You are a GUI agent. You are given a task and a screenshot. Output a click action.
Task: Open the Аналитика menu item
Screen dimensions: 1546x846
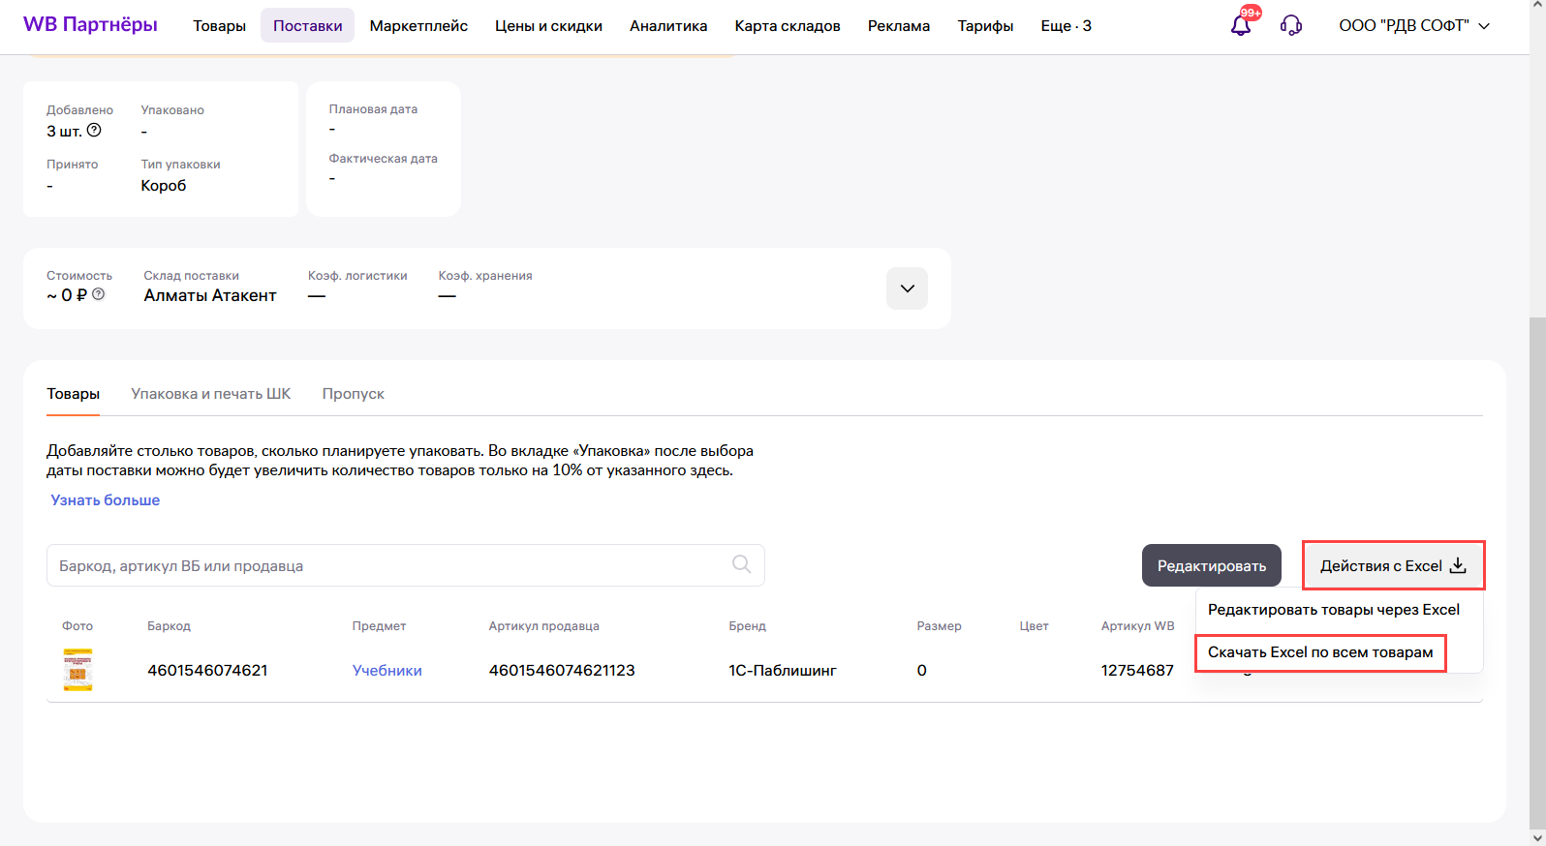click(x=668, y=26)
